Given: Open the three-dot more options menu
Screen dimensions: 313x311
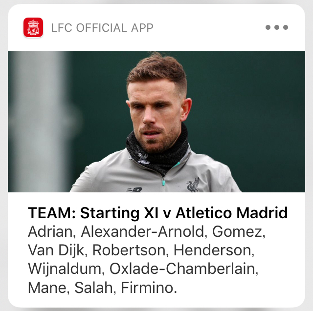Looking at the screenshot, I should pyautogui.click(x=277, y=27).
